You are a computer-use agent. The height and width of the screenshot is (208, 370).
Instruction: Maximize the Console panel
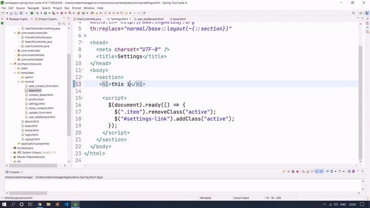tap(362, 172)
